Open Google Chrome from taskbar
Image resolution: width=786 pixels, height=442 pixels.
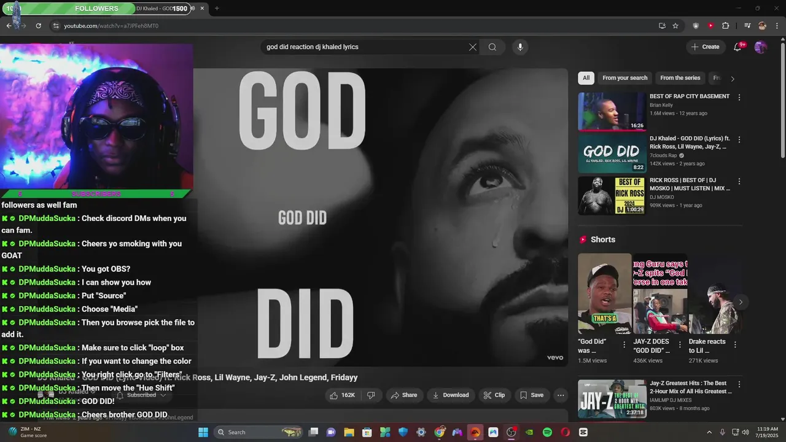pos(439,432)
